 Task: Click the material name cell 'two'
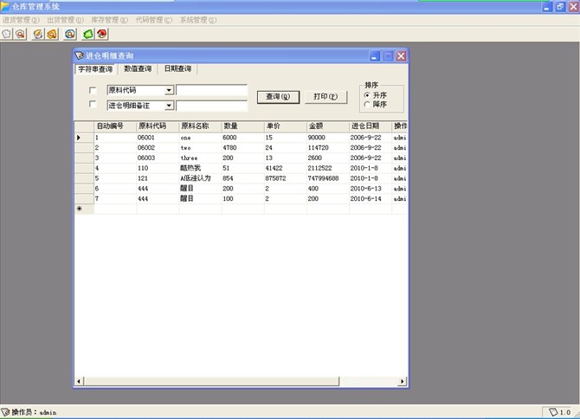point(200,148)
